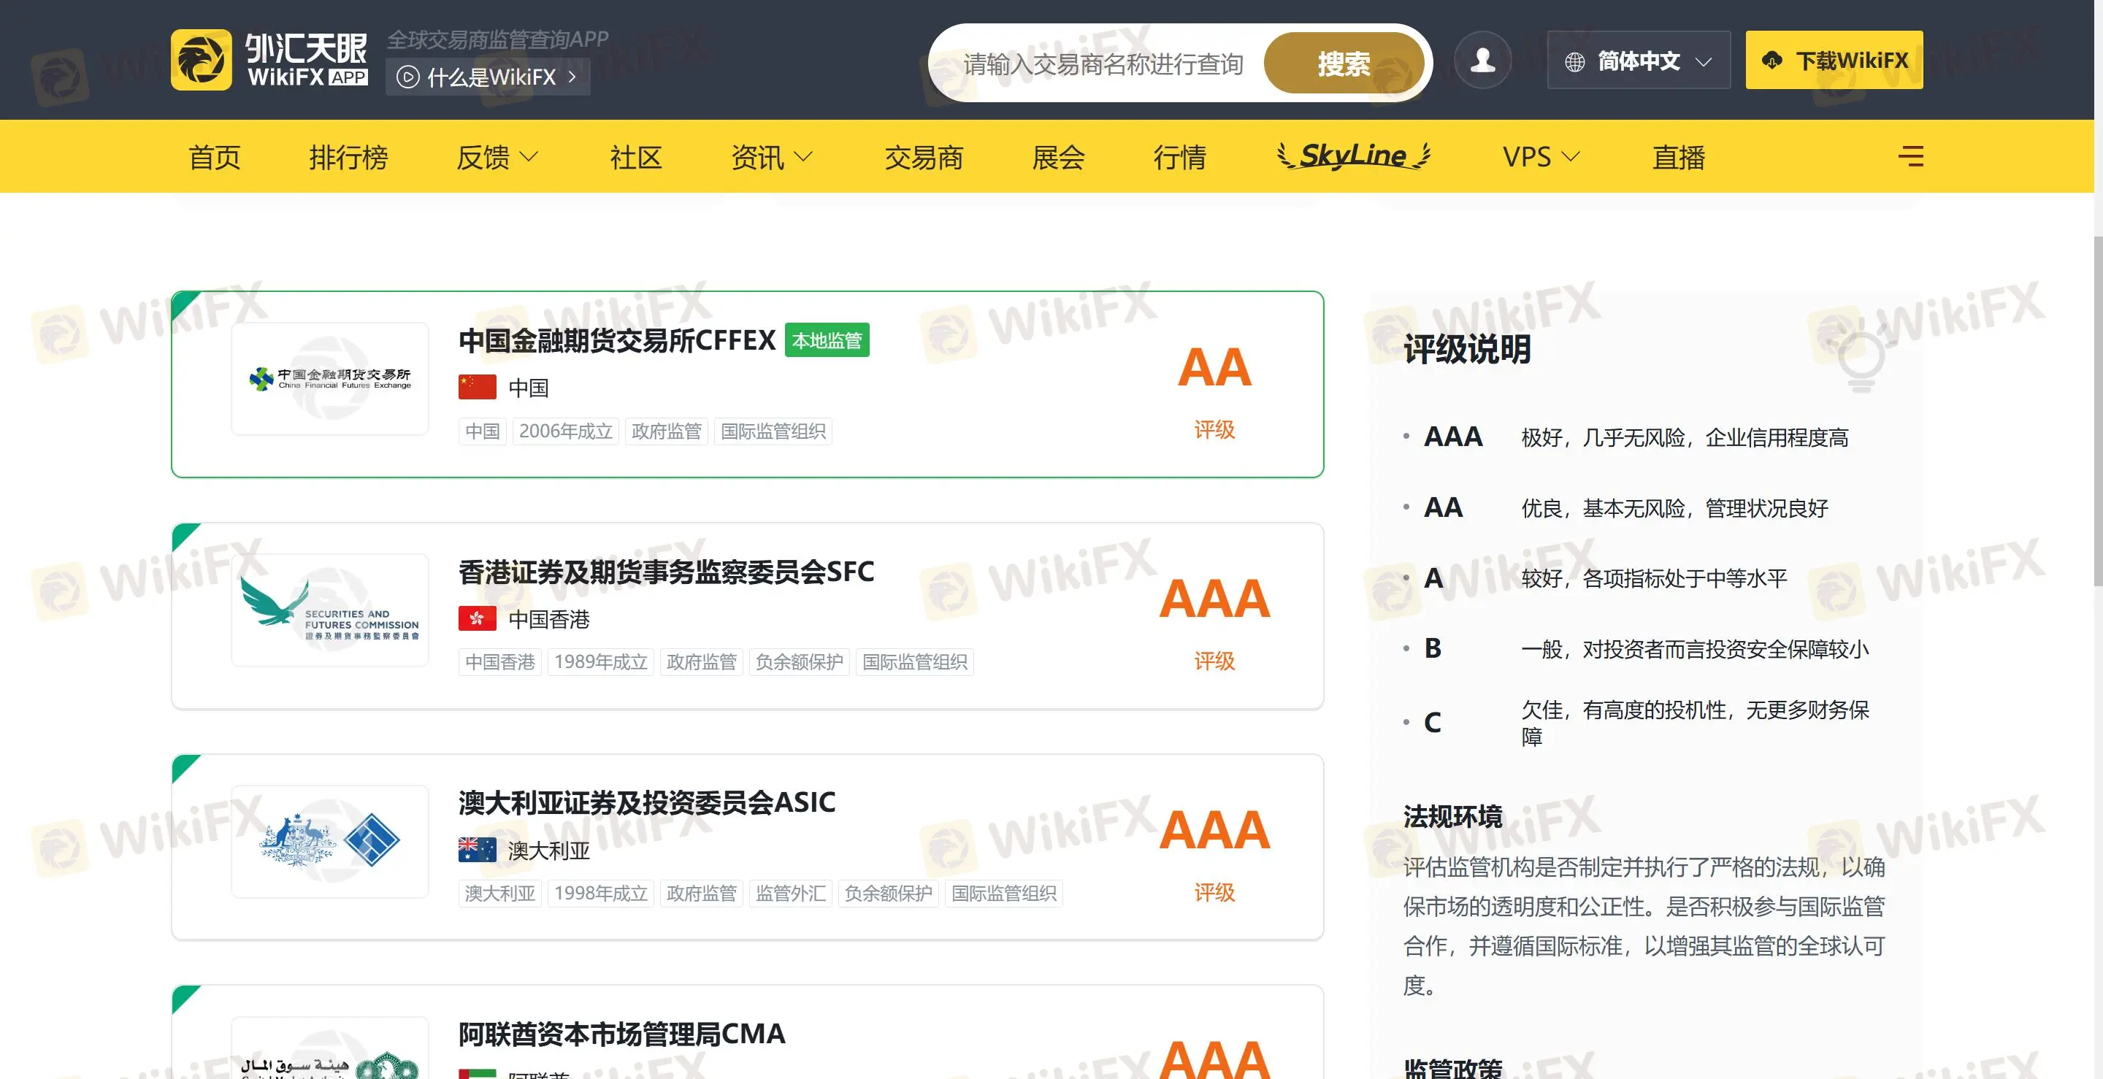Click the AAA rating of SFC

(x=1214, y=599)
